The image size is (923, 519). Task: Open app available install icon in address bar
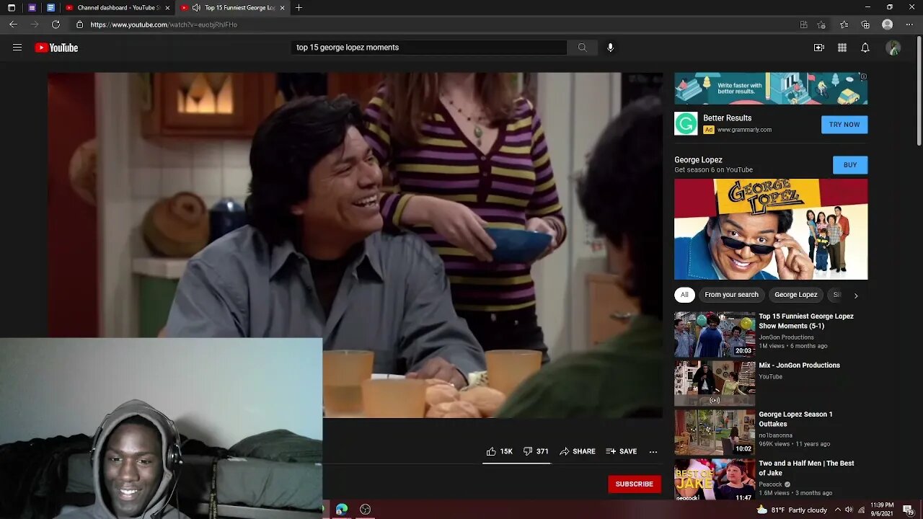[x=803, y=25]
